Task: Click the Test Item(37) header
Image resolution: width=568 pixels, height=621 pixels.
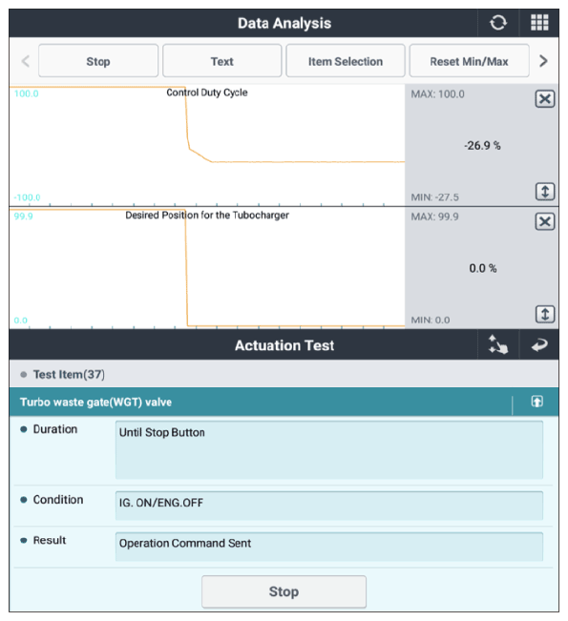Action: pyautogui.click(x=69, y=374)
